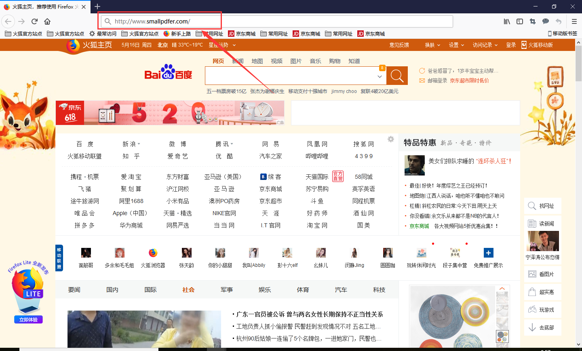Viewport: 582px width, 351px height.
Task: Toggle the sidebar view icon
Action: [x=520, y=21]
